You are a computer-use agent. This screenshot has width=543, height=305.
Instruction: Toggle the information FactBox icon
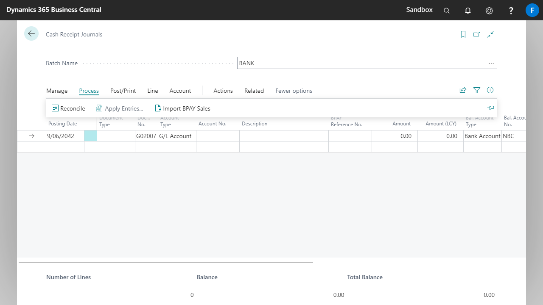pyautogui.click(x=490, y=90)
